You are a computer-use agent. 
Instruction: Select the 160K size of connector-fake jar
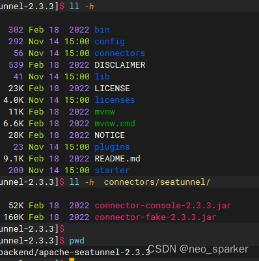14,217
